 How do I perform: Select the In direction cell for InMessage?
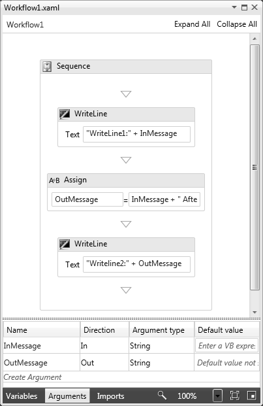[x=104, y=346]
